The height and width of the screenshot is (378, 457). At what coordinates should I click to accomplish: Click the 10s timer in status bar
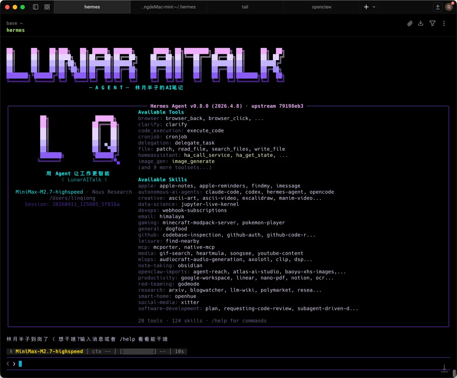(179, 351)
